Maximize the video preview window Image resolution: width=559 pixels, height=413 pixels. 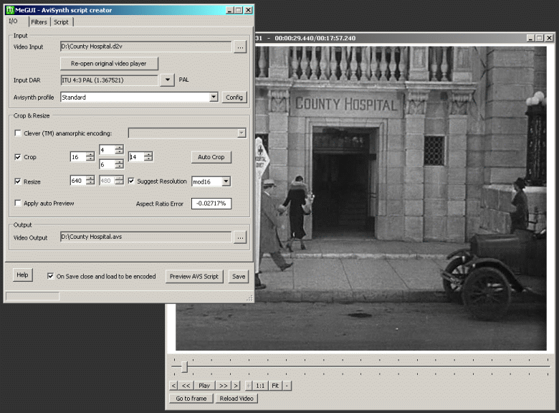[540, 38]
